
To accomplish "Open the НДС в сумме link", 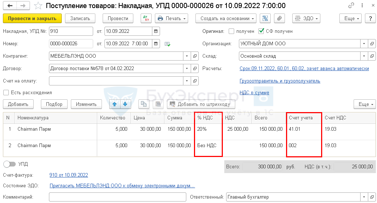I will pos(254,93).
